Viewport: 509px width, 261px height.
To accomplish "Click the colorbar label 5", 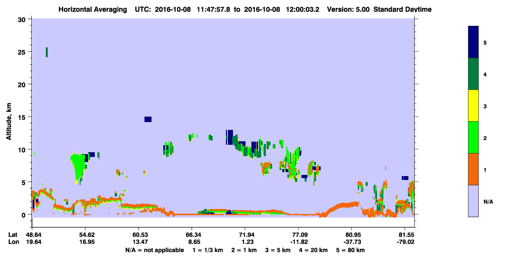I will (485, 42).
